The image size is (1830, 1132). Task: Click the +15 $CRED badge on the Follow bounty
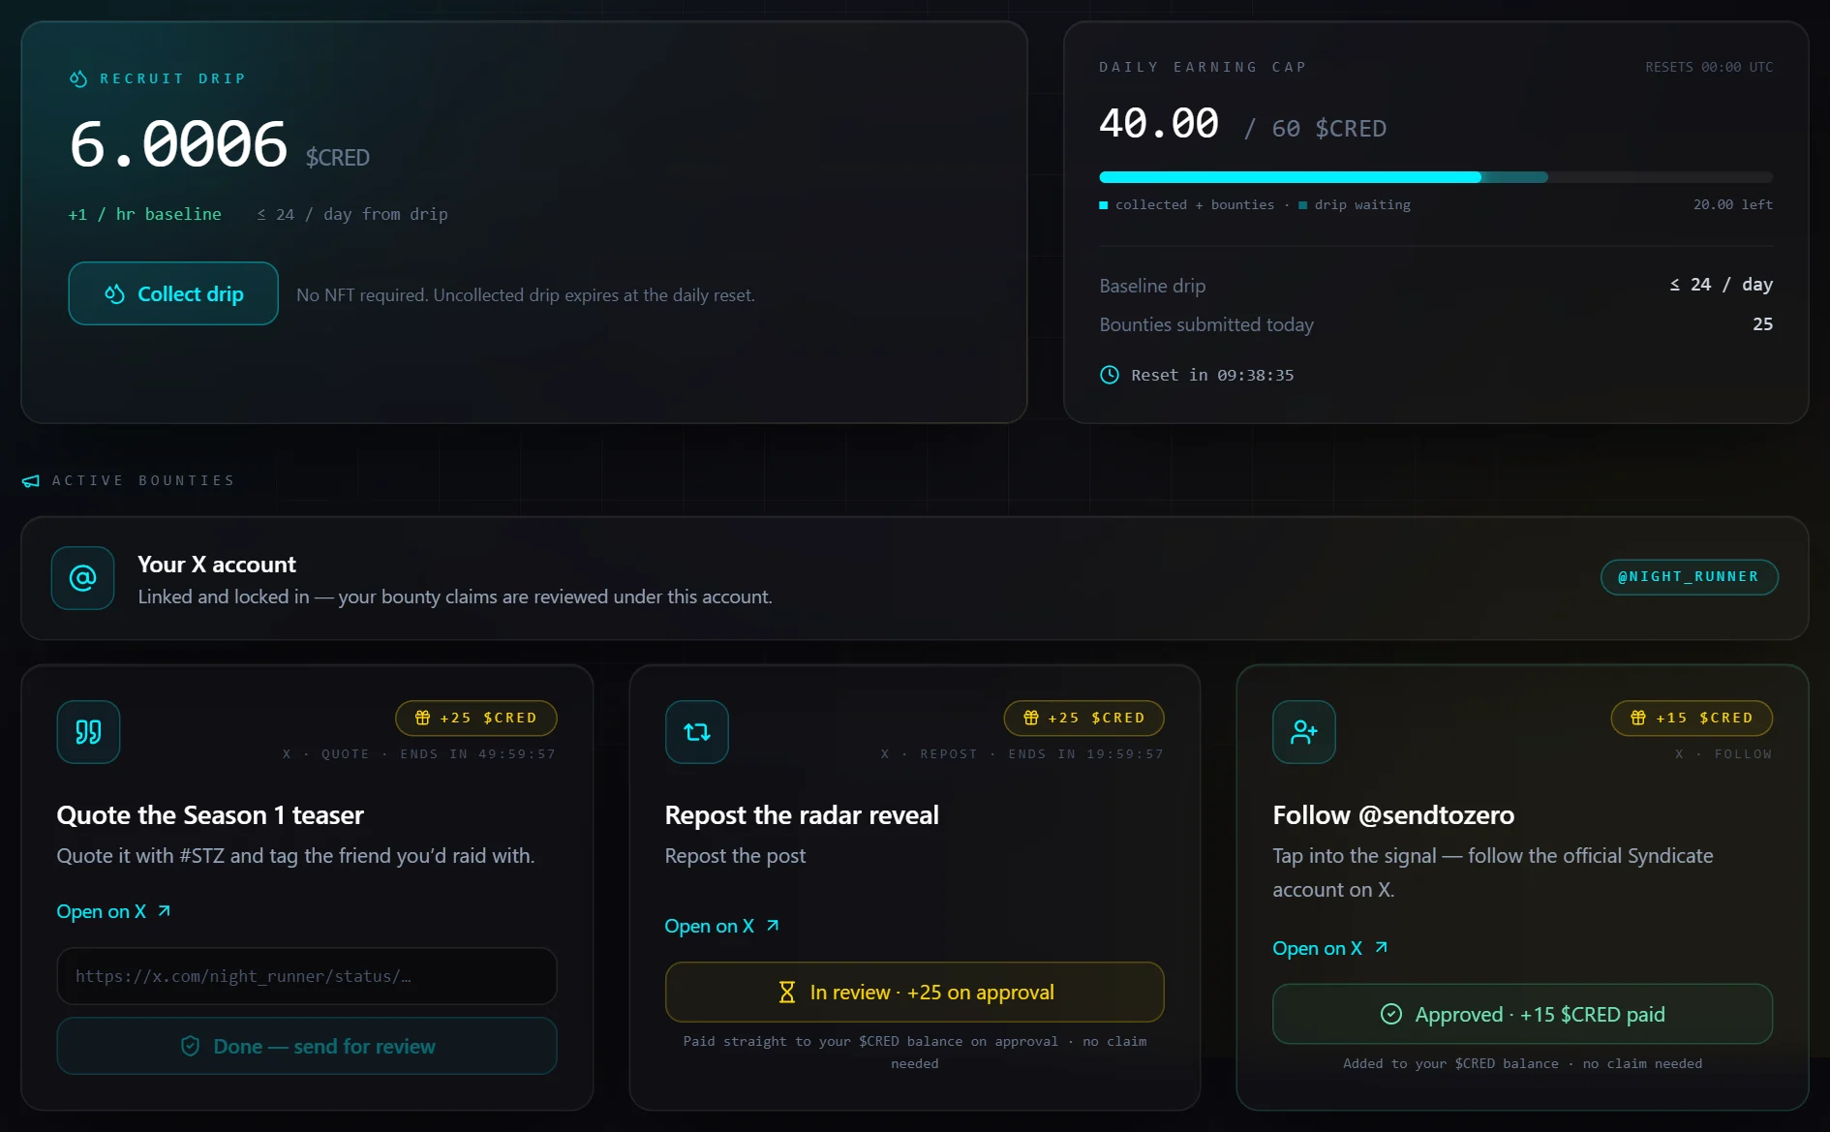coord(1692,718)
